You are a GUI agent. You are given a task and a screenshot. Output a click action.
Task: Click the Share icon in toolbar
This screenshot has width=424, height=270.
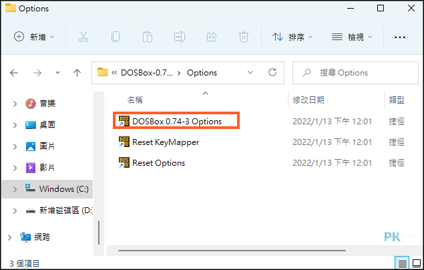coord(212,37)
